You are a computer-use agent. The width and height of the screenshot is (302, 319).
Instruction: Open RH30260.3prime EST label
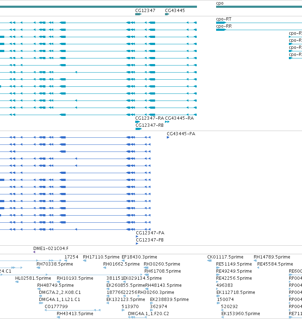(x=156, y=292)
